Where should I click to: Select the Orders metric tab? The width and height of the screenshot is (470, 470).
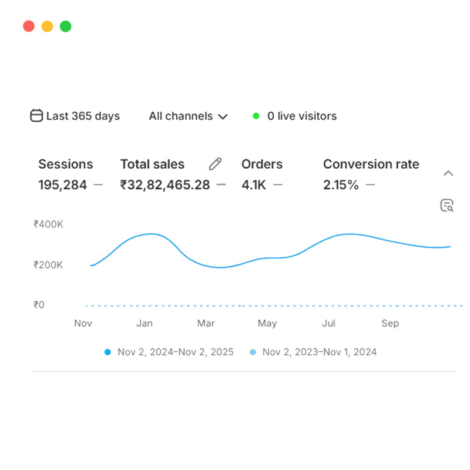[262, 164]
